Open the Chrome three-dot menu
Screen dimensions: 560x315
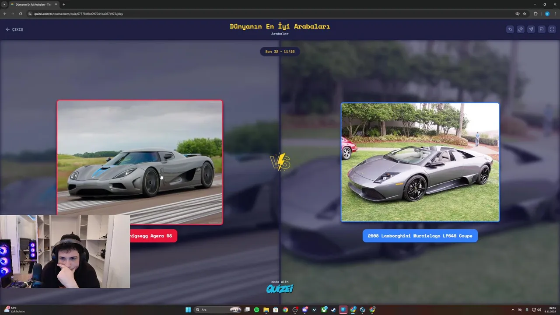(555, 14)
